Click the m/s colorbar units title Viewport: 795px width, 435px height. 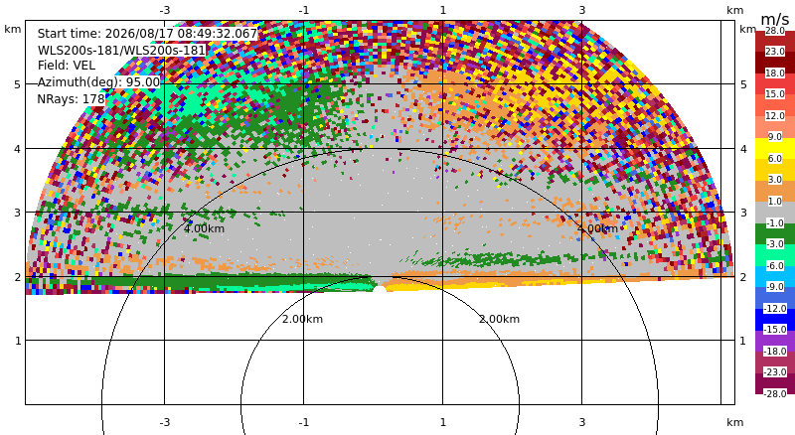coord(775,19)
